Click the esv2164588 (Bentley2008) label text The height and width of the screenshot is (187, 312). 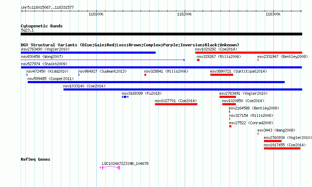tap(254, 108)
